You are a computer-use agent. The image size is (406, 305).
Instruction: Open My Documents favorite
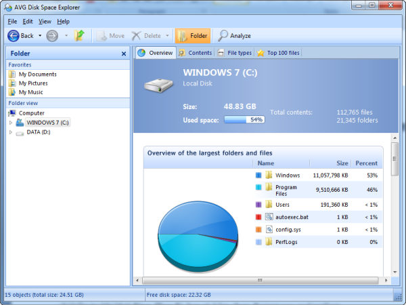[x=37, y=75]
